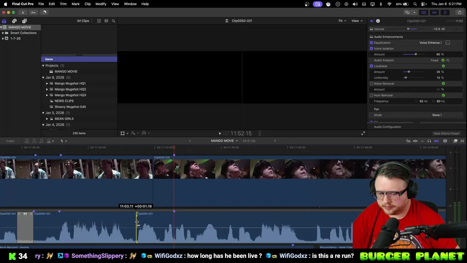The width and height of the screenshot is (467, 263).
Task: Click the audio analysis magic wand
Action: pyautogui.click(x=448, y=60)
